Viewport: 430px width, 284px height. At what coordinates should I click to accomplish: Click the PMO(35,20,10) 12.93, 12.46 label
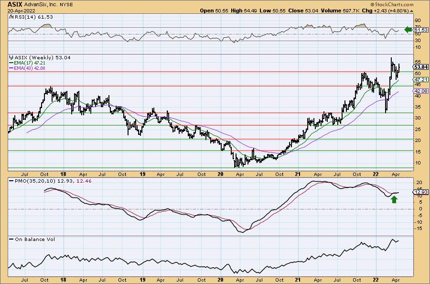coord(53,181)
